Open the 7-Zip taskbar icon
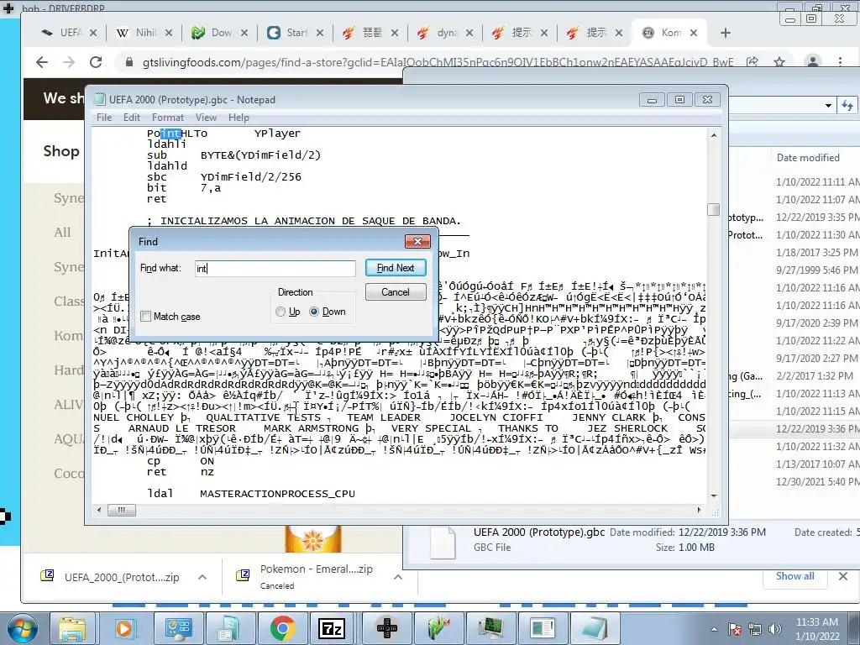 tap(332, 628)
